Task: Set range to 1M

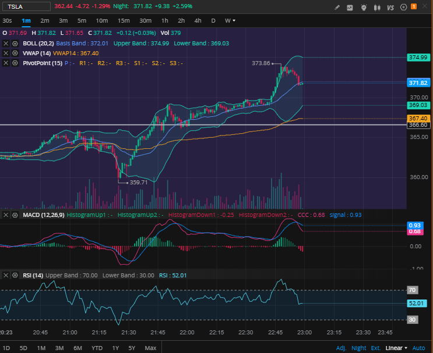Action: (41, 348)
